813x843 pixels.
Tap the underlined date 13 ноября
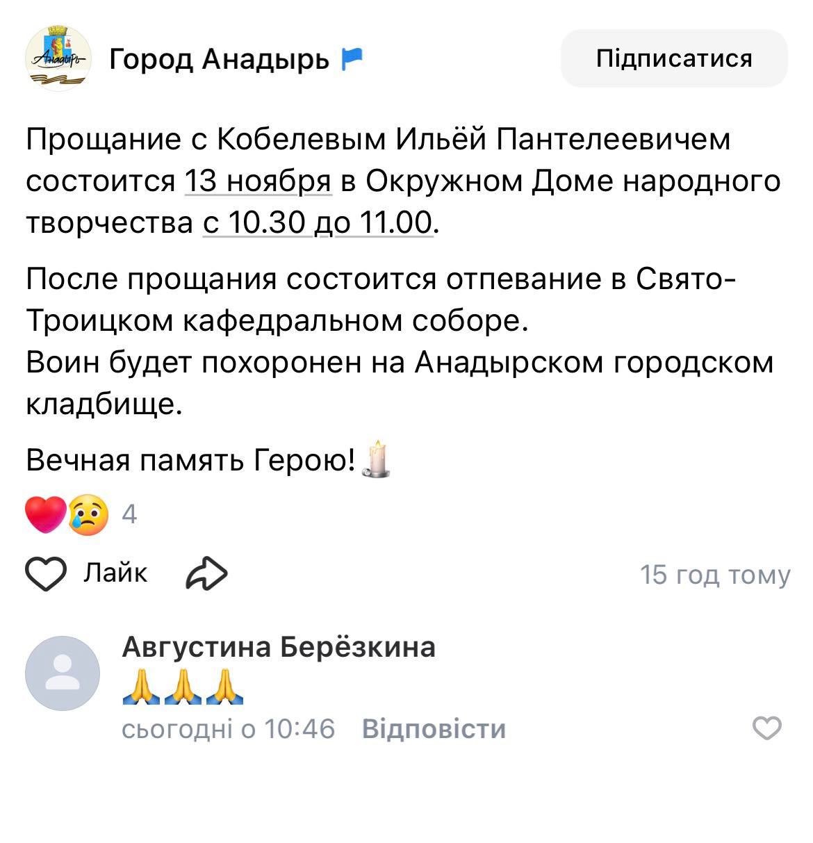pos(257,181)
